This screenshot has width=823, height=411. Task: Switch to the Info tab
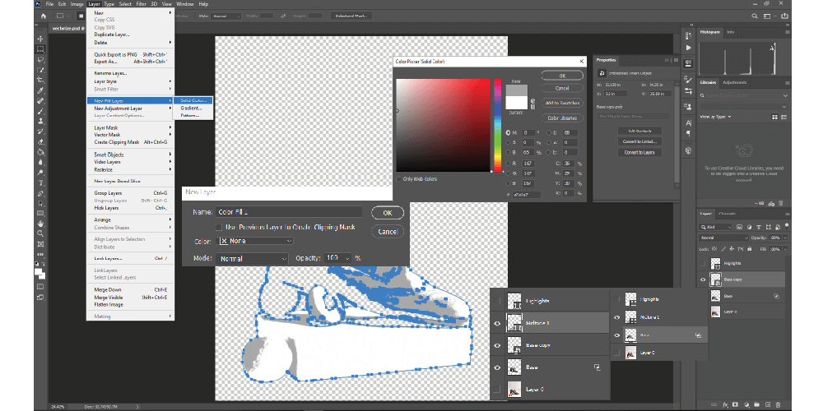pyautogui.click(x=730, y=32)
